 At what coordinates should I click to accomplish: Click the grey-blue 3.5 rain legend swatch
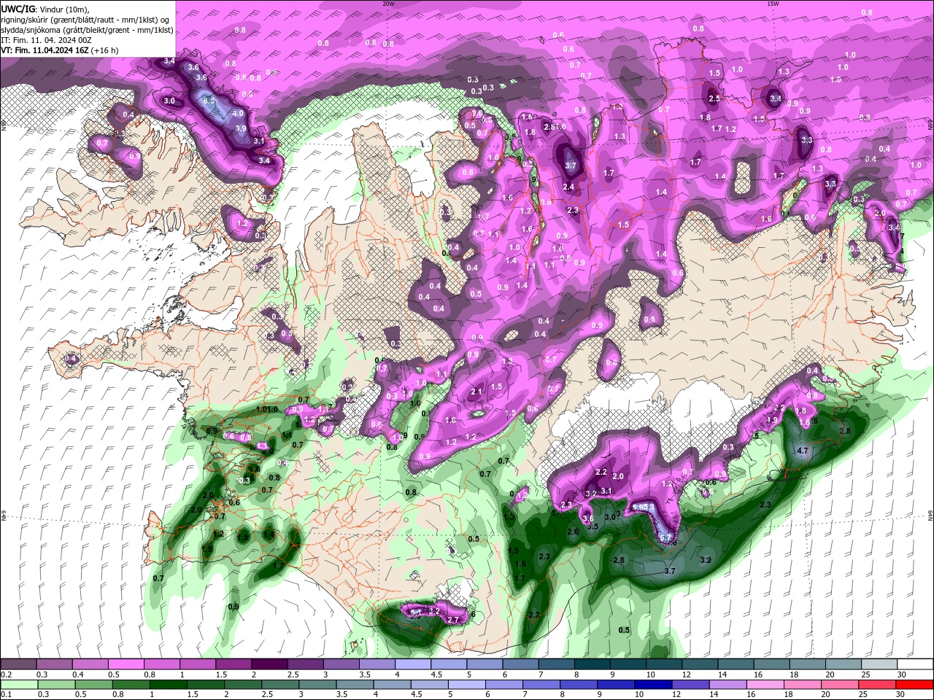point(355,685)
